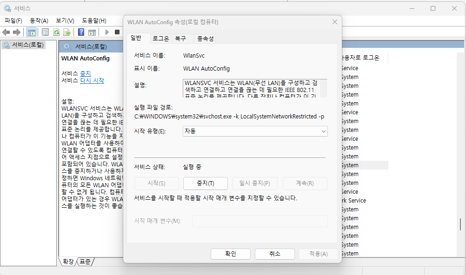Click the scrollbar of the 설명 description box
Image resolution: width=466 pixels, height=275 pixels.
pos(323,88)
